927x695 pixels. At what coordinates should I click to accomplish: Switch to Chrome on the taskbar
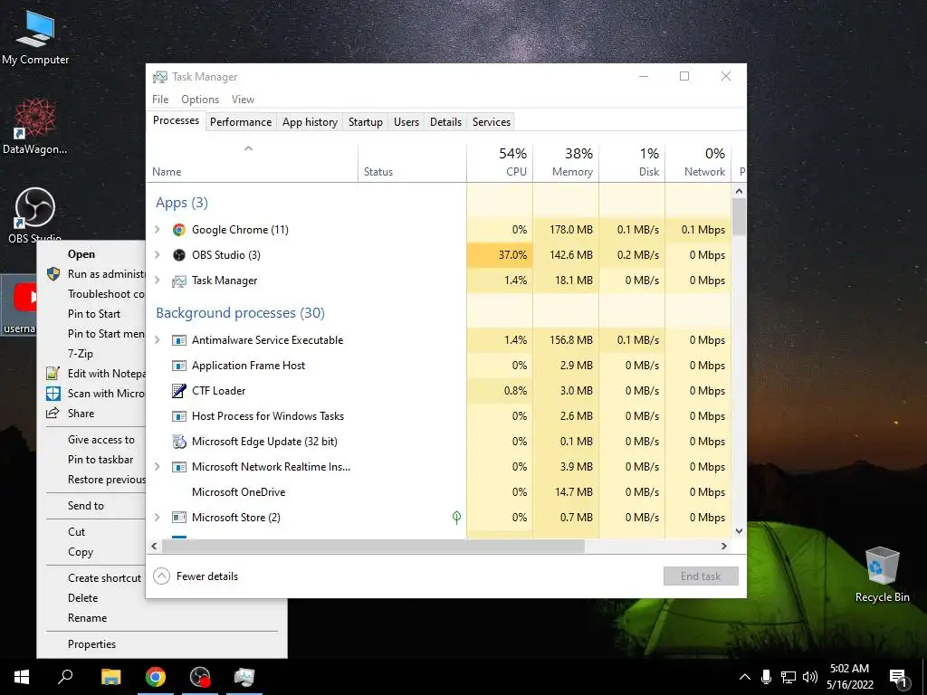[x=156, y=677]
